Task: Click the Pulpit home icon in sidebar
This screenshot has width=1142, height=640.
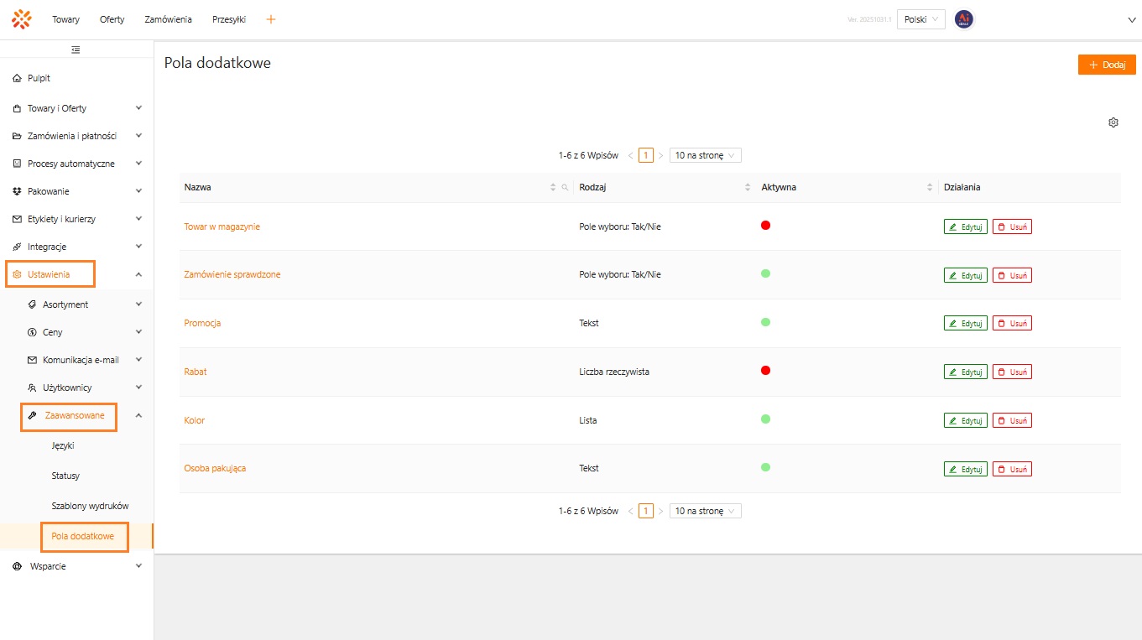Action: [x=17, y=78]
